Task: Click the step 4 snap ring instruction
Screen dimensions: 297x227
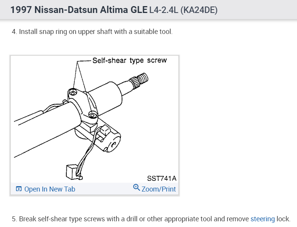Action: [92, 32]
